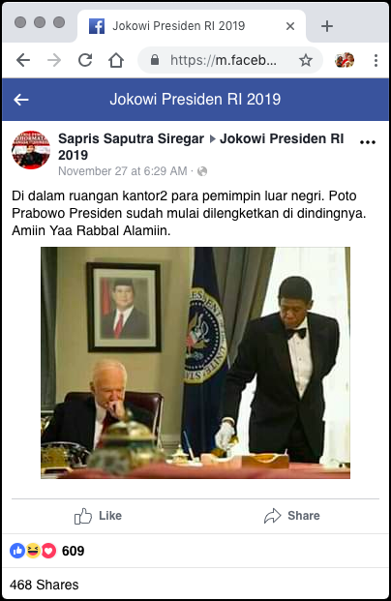Open a new tab with plus button
Image resolution: width=391 pixels, height=601 pixels.
click(x=327, y=26)
